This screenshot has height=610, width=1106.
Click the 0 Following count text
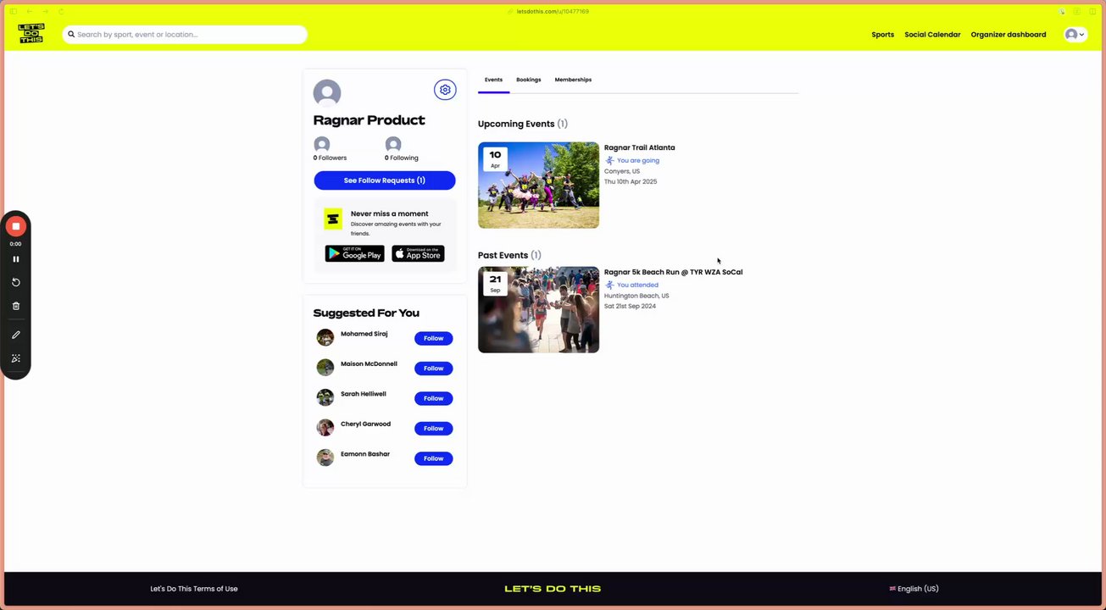point(402,158)
